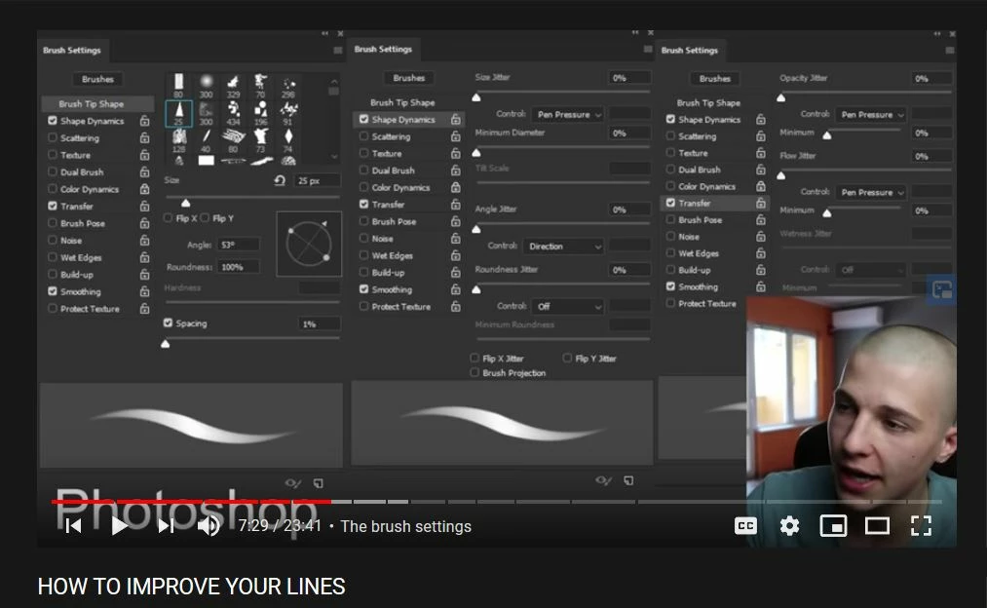
Task: Select the highlighted 25 brush tip
Action: [178, 113]
